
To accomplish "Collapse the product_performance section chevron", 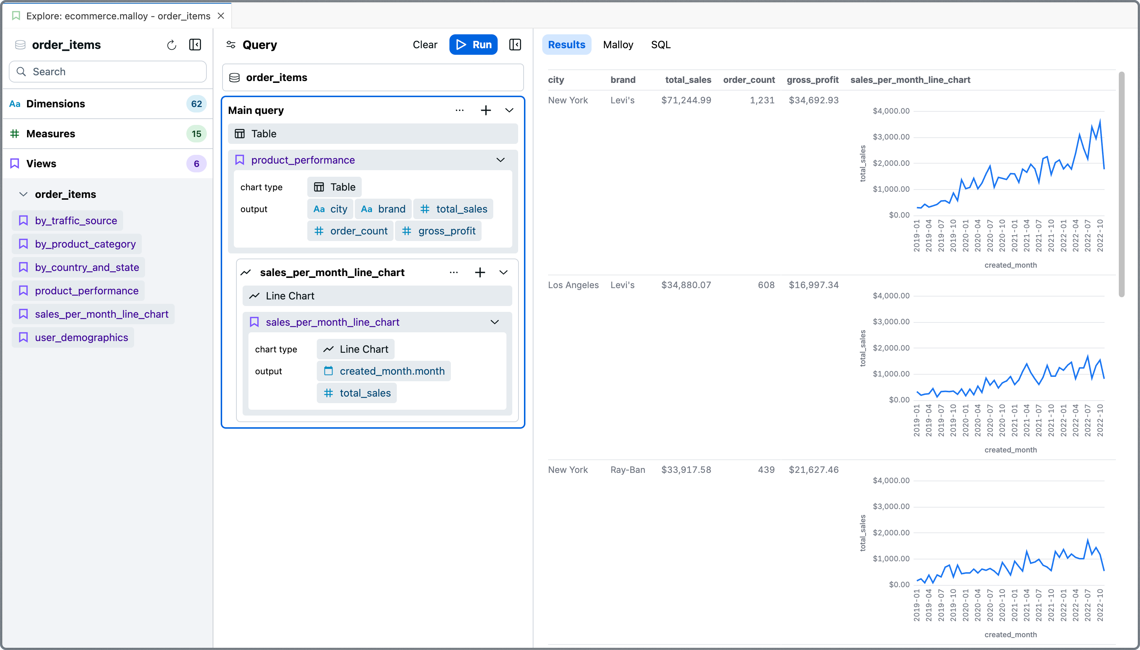I will (500, 159).
